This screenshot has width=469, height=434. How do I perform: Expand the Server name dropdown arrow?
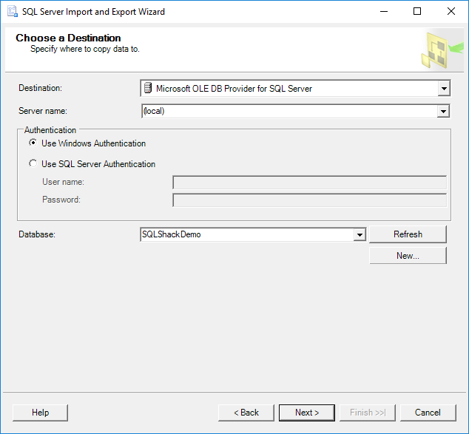pos(443,111)
